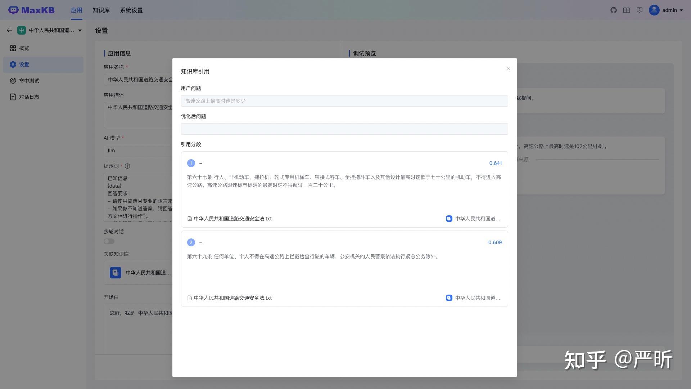Click the info icon beside 提示词
Image resolution: width=691 pixels, height=389 pixels.
128,166
